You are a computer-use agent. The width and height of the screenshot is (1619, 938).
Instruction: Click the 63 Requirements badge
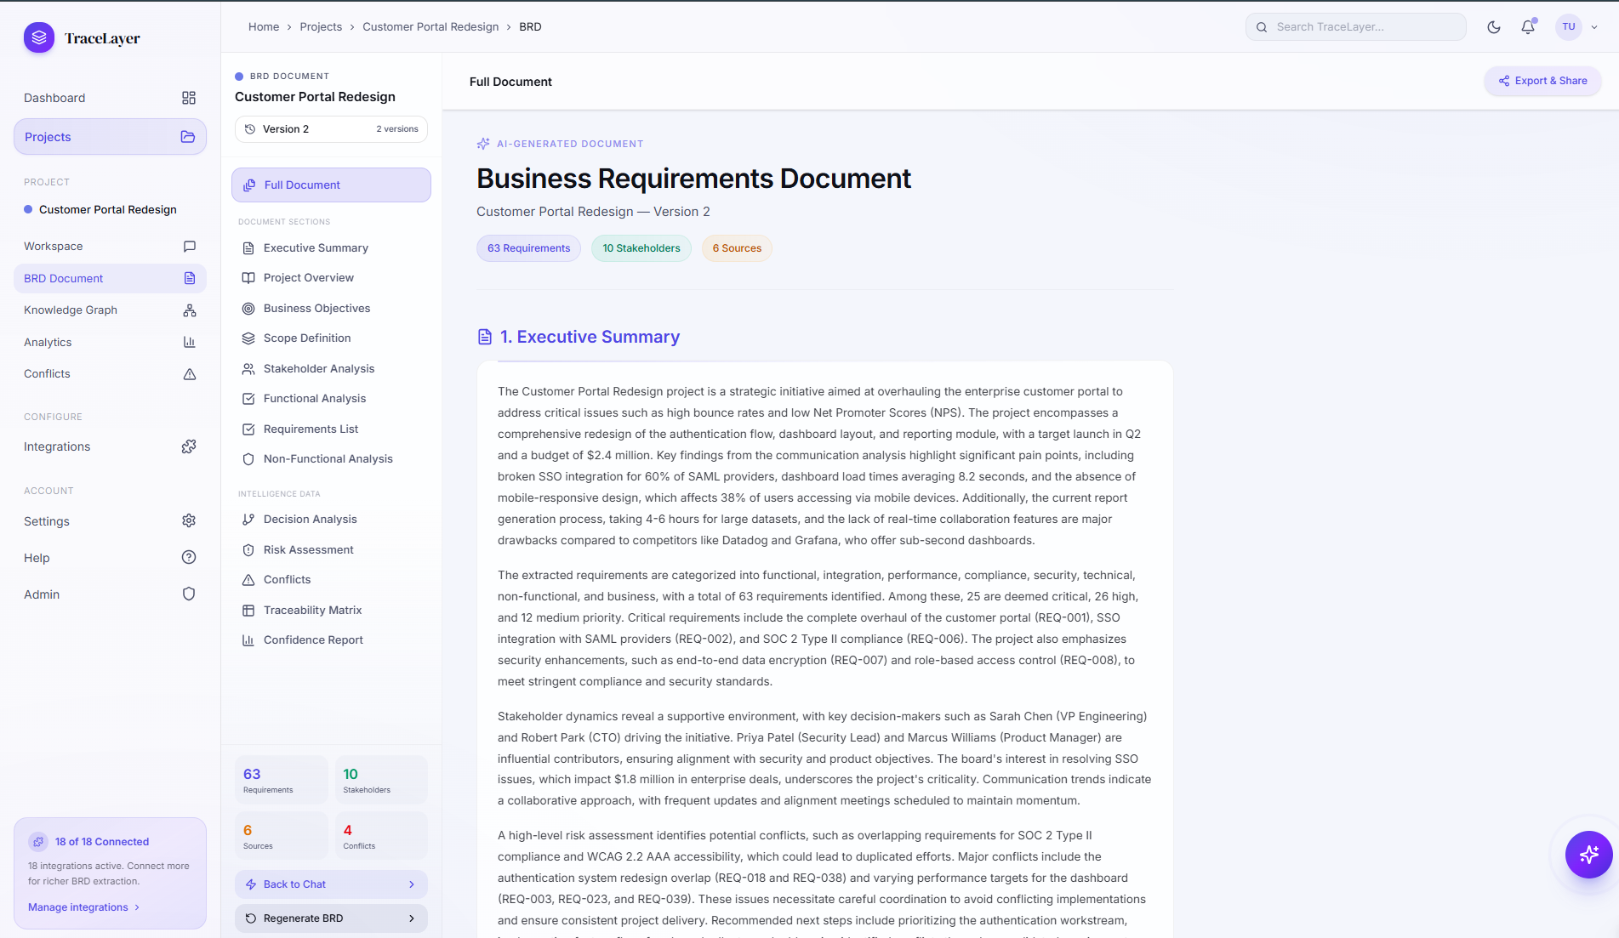click(x=528, y=248)
